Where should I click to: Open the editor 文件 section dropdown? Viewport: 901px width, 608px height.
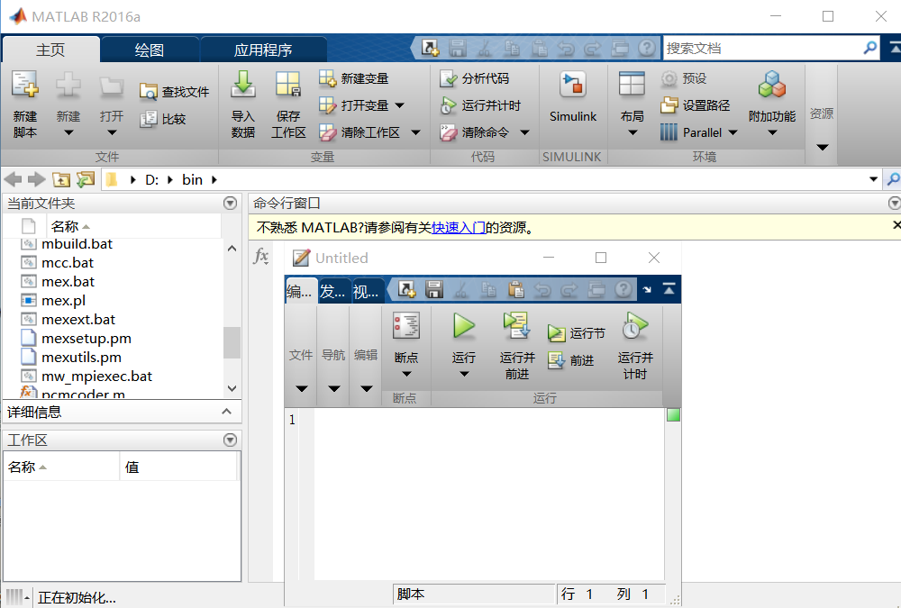point(301,389)
